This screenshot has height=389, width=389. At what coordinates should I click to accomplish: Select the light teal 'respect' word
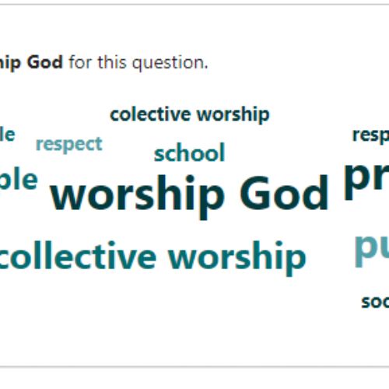pos(69,145)
